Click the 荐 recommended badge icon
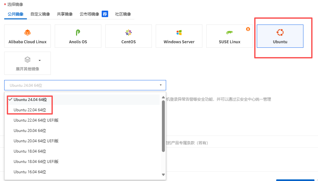Viewport: 318px width, 181px height. pos(105,14)
